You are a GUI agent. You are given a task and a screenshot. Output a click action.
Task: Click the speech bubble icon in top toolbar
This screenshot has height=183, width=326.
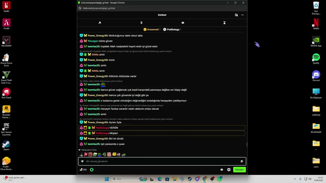183,23
